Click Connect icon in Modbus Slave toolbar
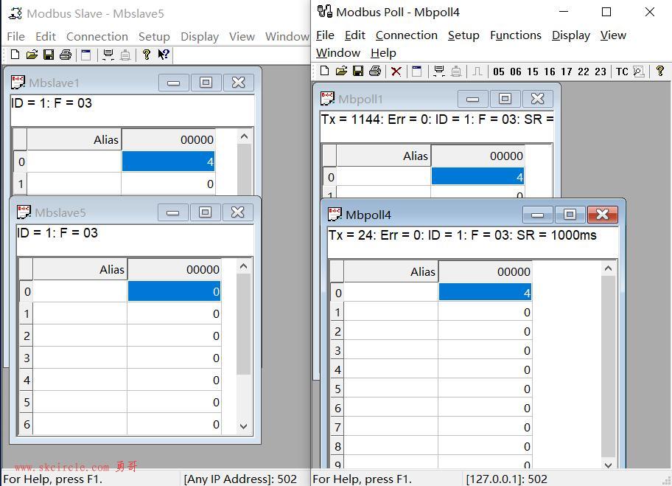 pyautogui.click(x=108, y=55)
